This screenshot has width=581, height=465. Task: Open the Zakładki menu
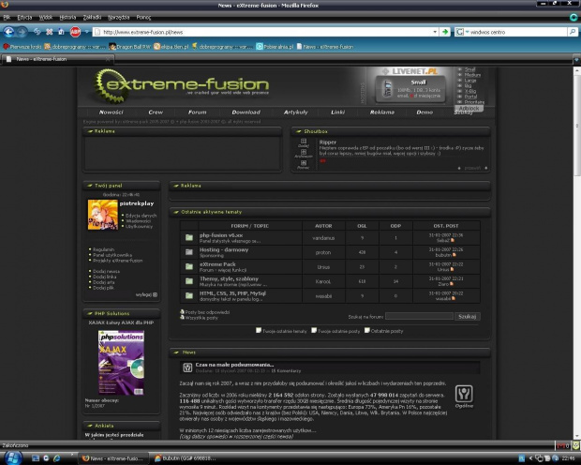coord(92,18)
